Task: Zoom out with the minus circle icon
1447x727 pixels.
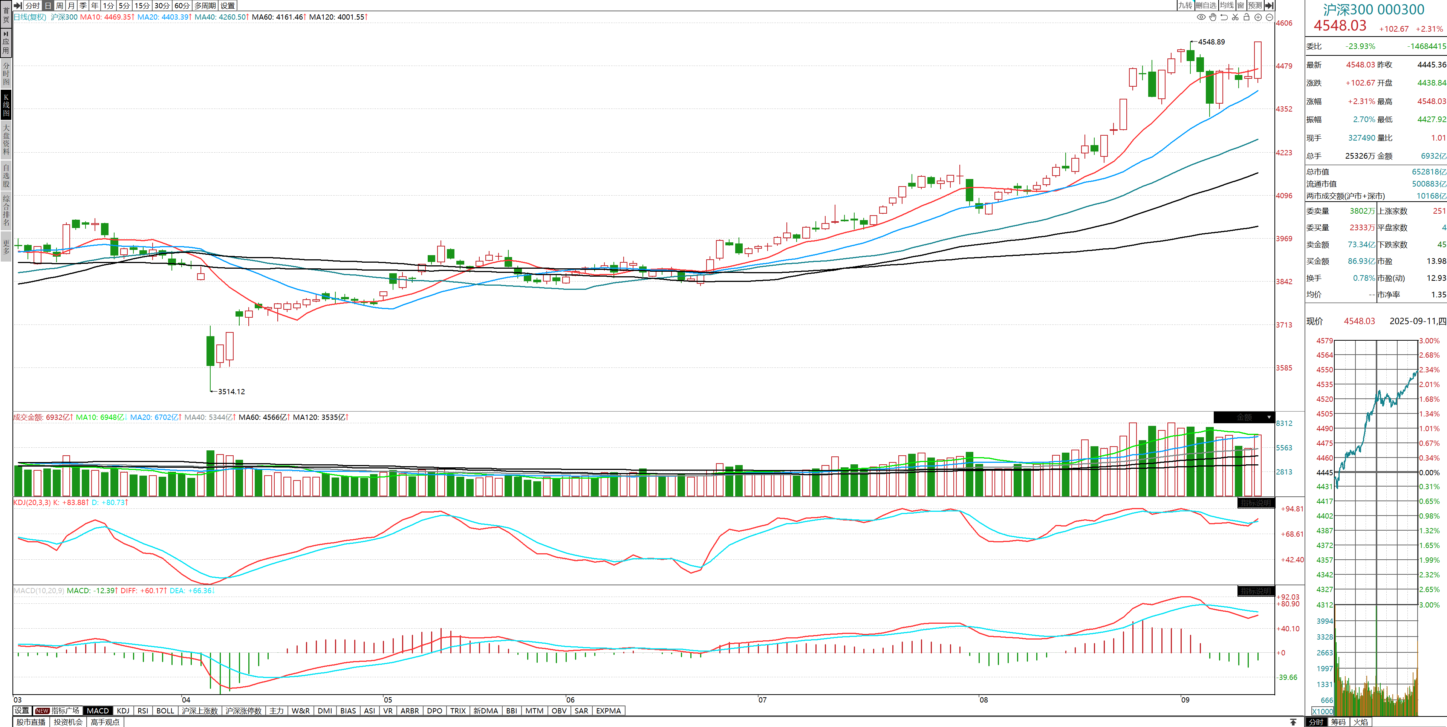Action: (1269, 17)
